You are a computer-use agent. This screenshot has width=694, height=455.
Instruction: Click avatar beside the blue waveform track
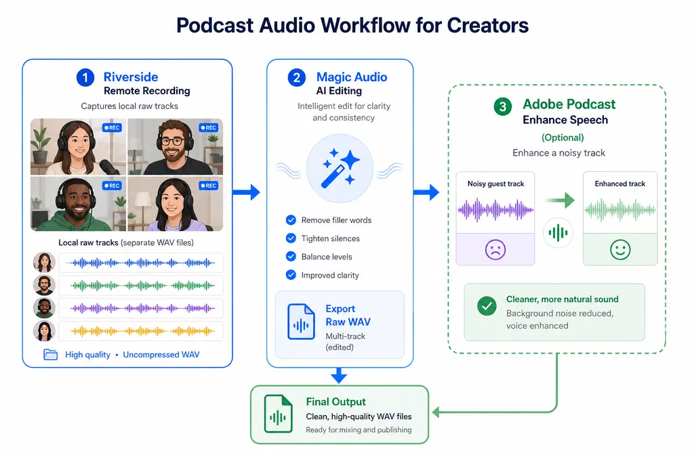pos(44,263)
